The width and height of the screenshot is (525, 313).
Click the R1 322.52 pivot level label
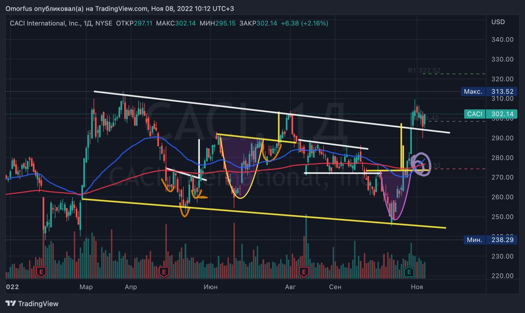[x=424, y=70]
